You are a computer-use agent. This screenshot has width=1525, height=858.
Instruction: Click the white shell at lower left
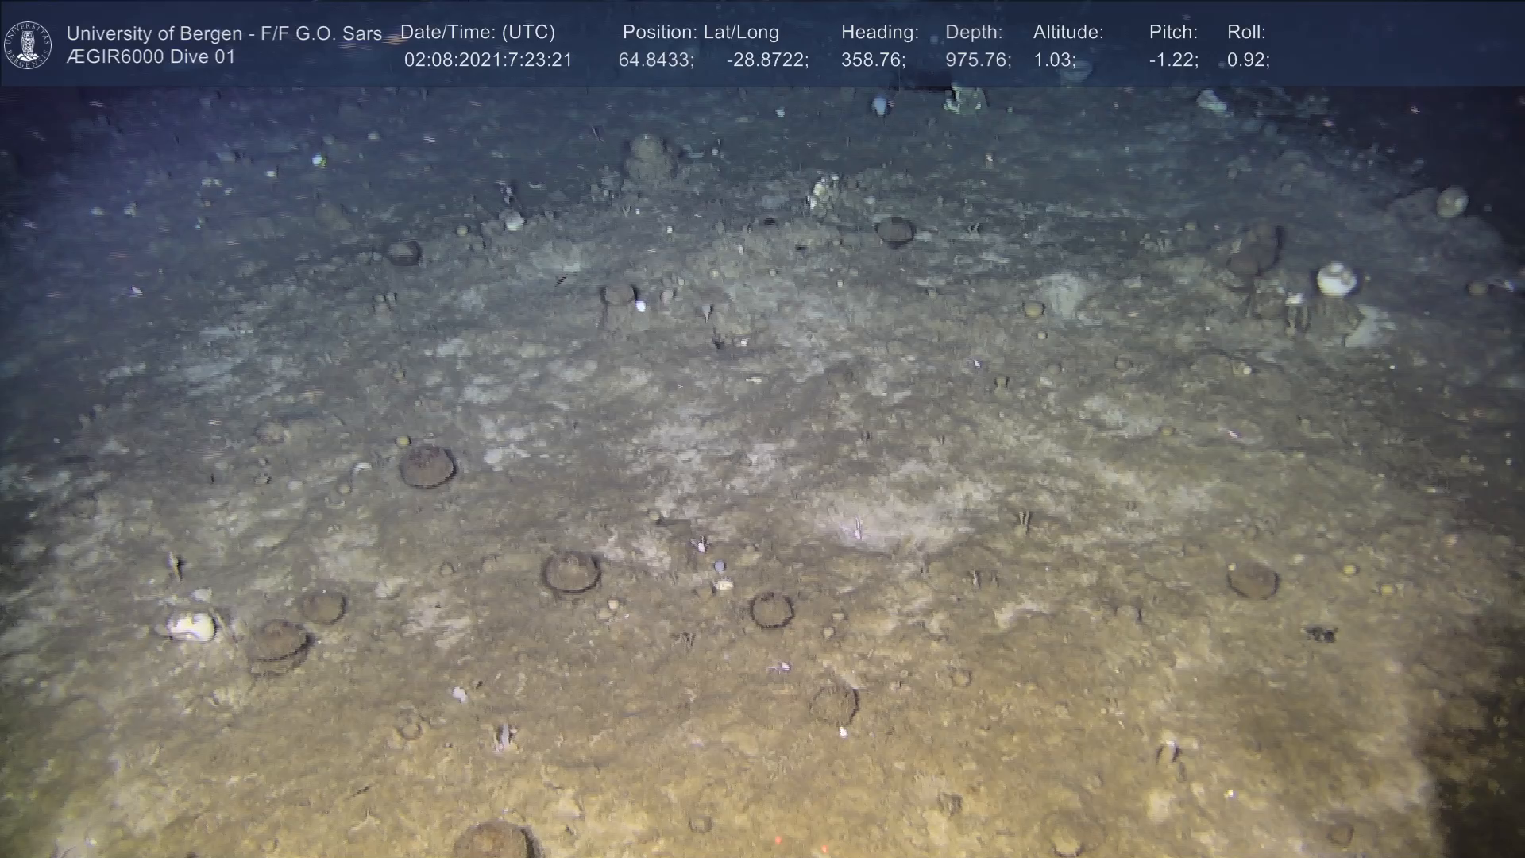point(191,626)
